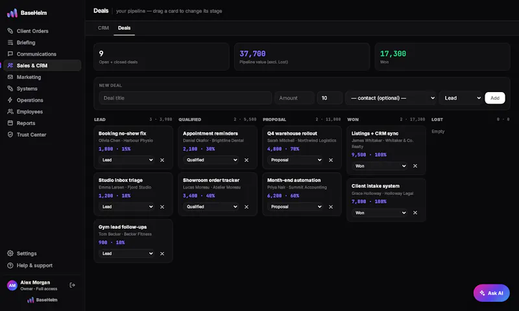Open Settings link in sidebar
519x311 pixels.
coord(27,253)
